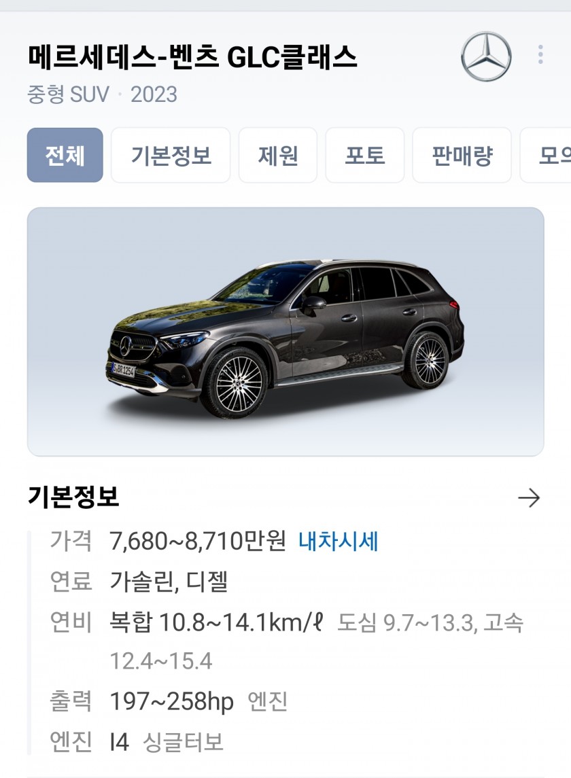Switch to the 기본정보 tab
The image size is (571, 778).
click(171, 156)
